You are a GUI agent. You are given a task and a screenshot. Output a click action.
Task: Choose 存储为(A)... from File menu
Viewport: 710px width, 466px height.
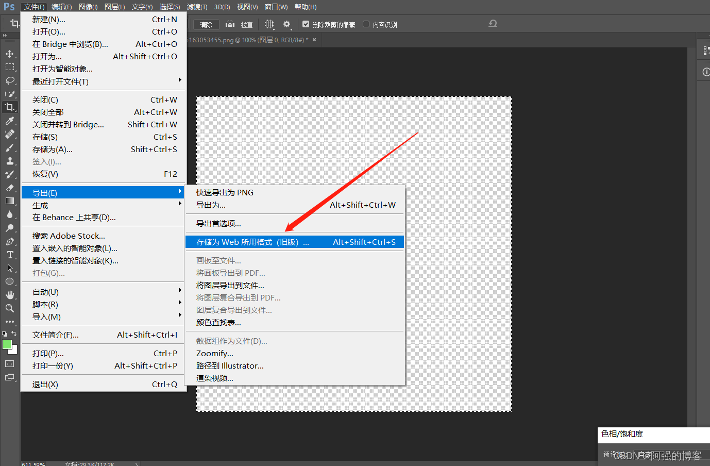pyautogui.click(x=104, y=149)
